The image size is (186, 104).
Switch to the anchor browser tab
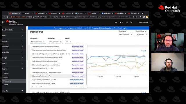click(27, 13)
